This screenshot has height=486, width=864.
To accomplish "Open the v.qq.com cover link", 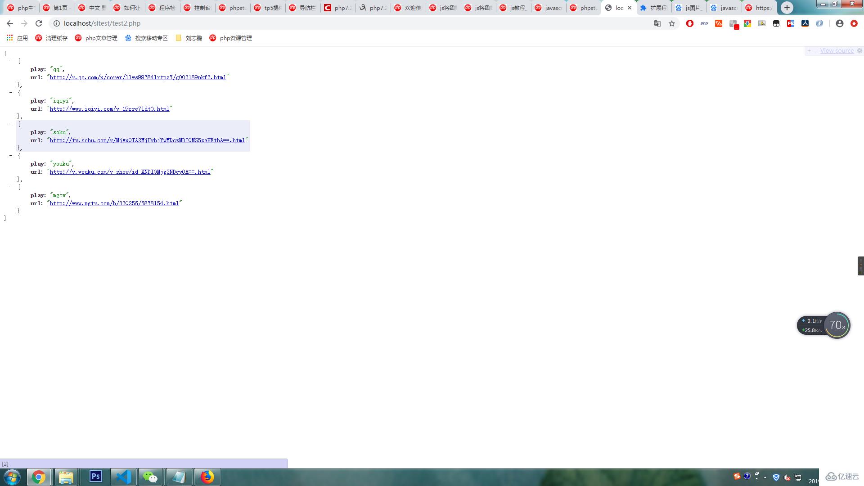I will pyautogui.click(x=138, y=77).
